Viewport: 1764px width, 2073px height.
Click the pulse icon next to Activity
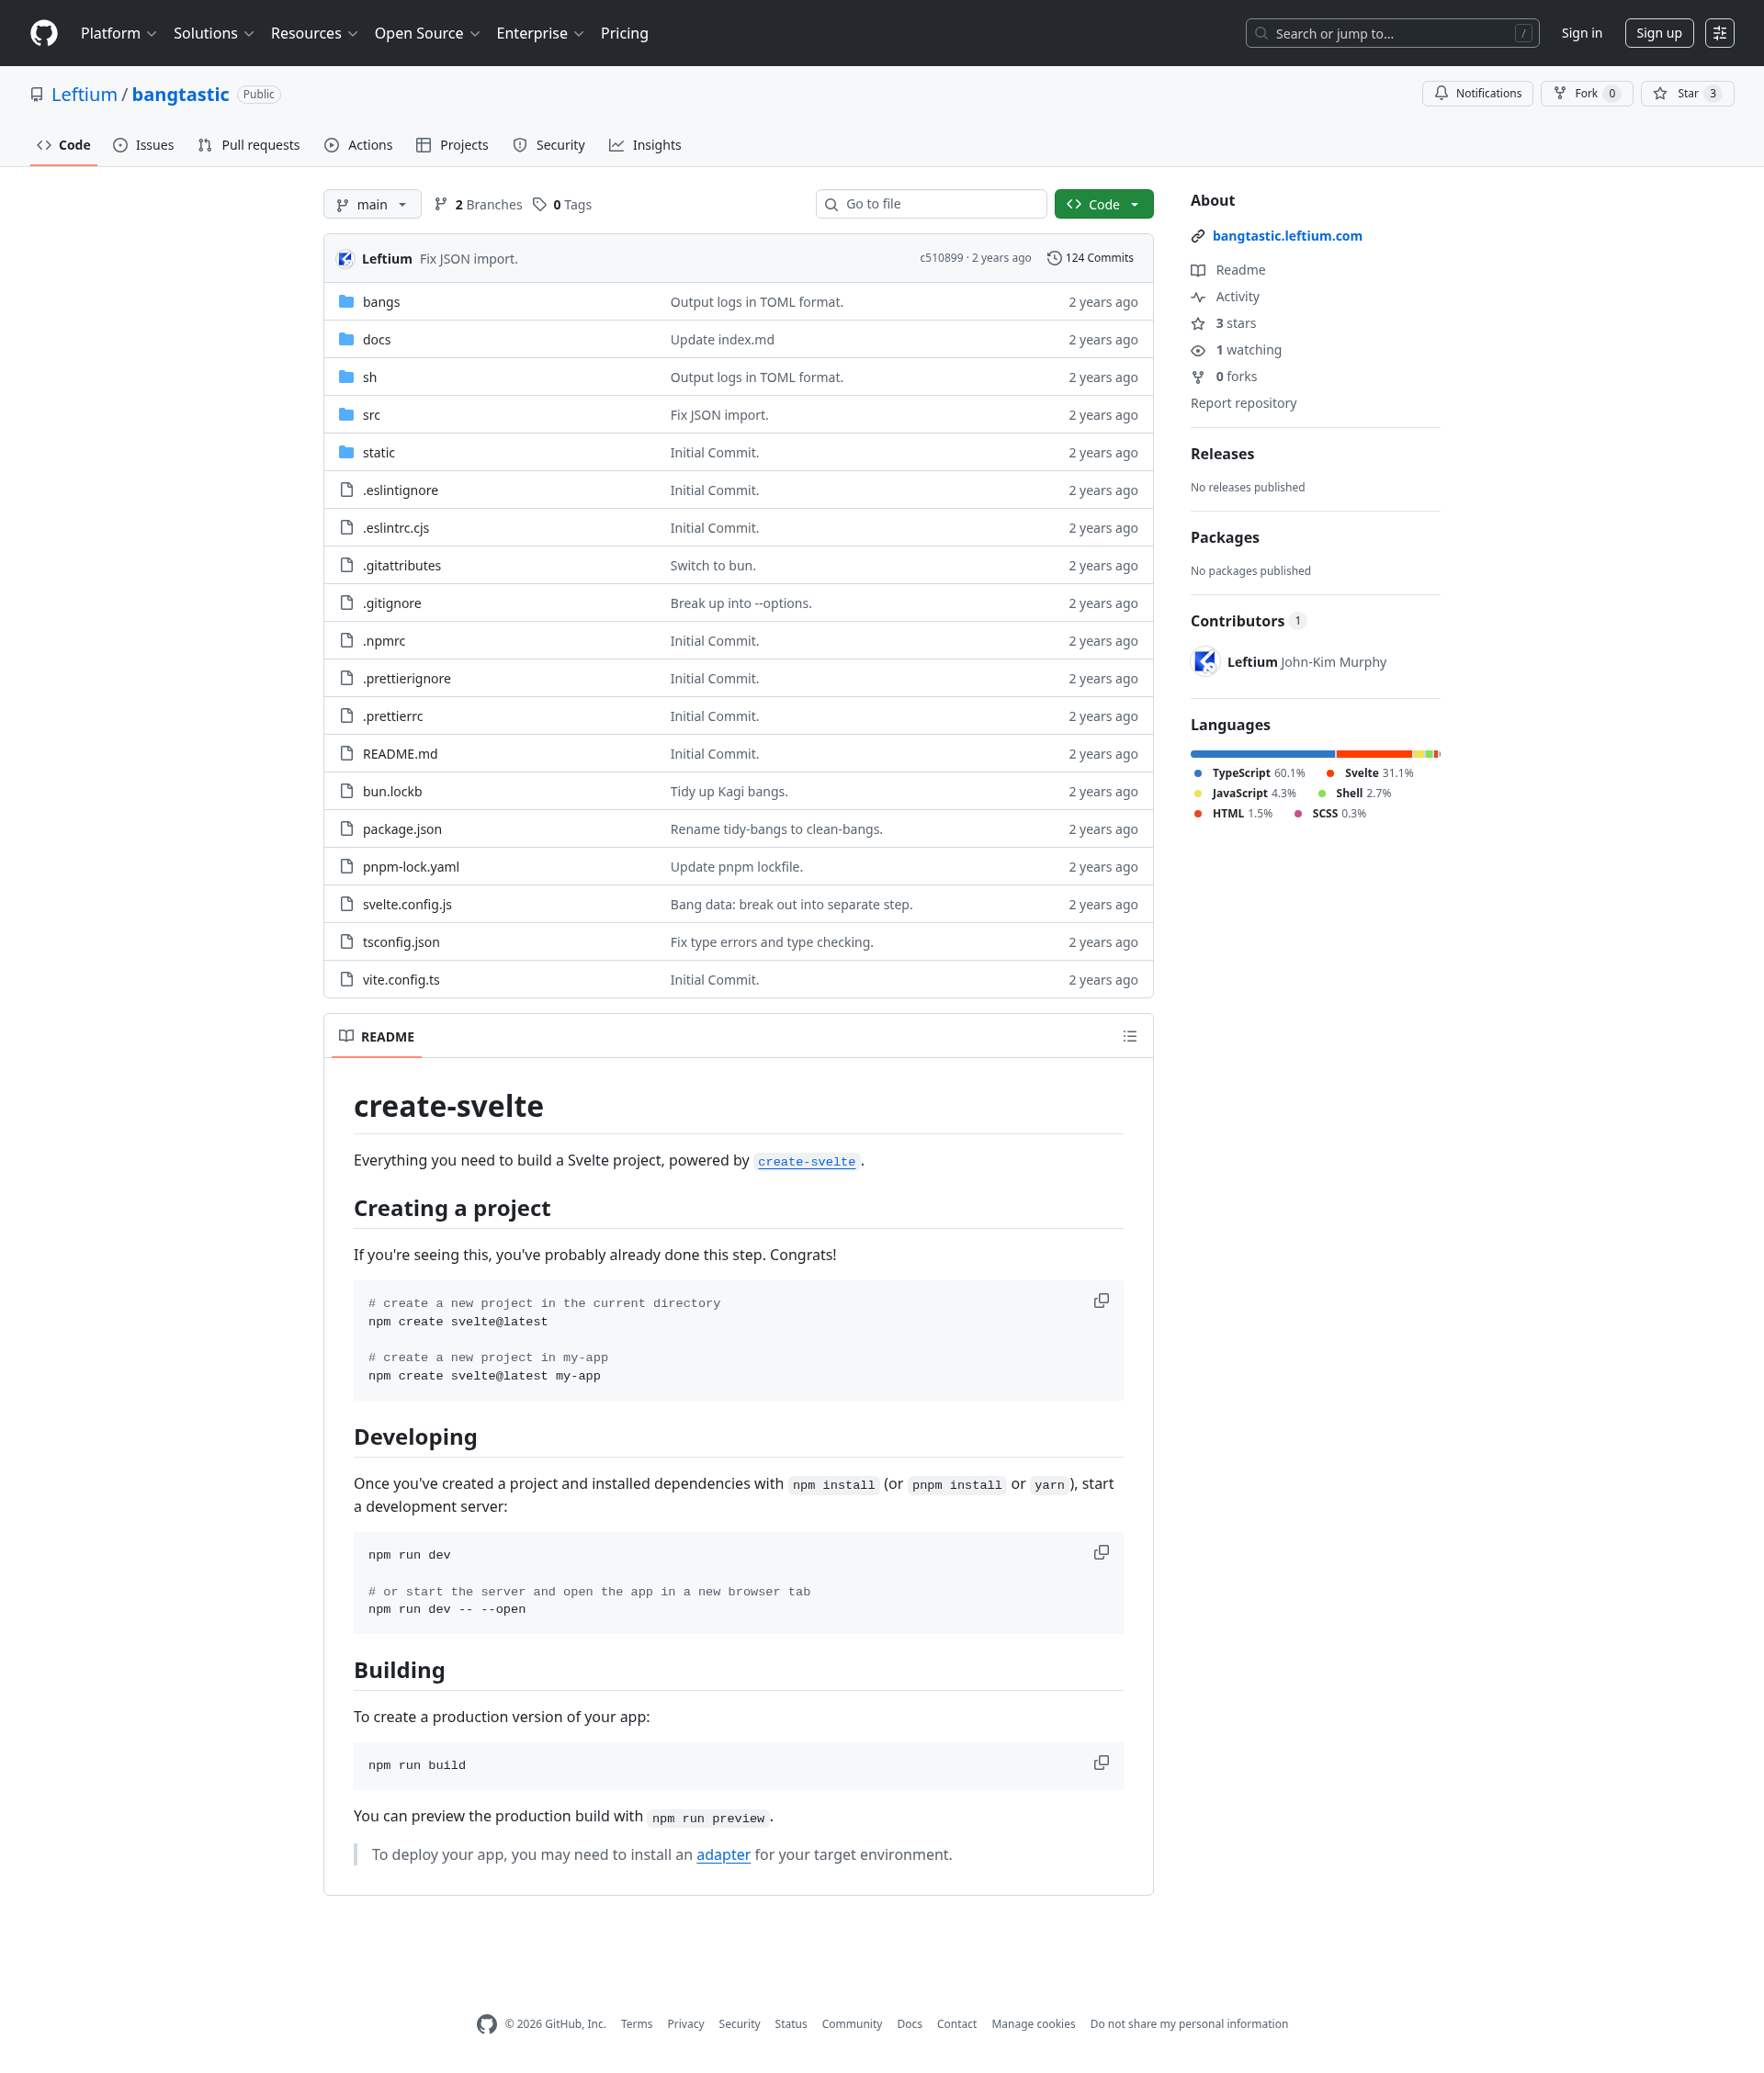pyautogui.click(x=1198, y=297)
